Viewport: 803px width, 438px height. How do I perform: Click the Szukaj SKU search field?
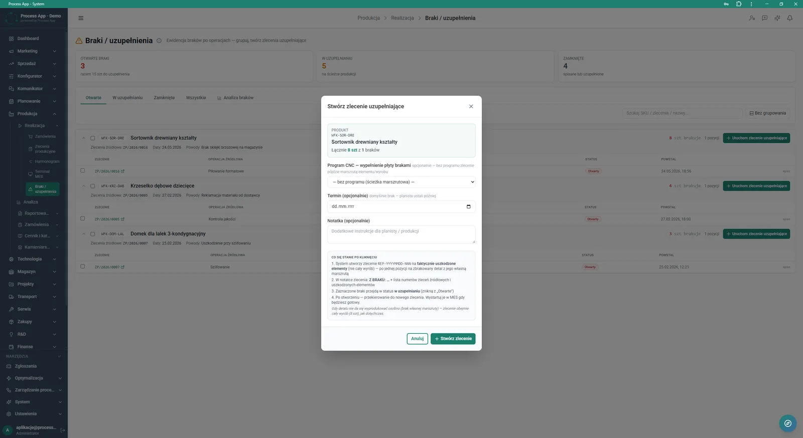point(683,113)
